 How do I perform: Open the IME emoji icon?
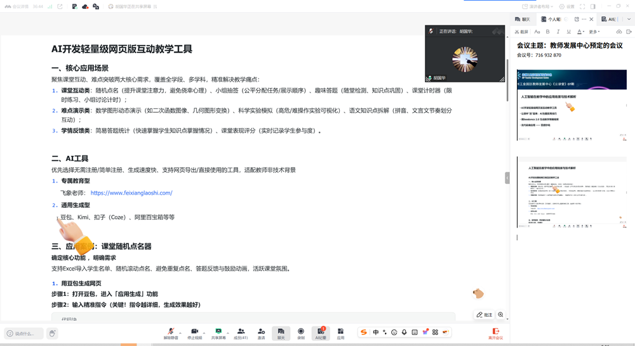tap(394, 332)
